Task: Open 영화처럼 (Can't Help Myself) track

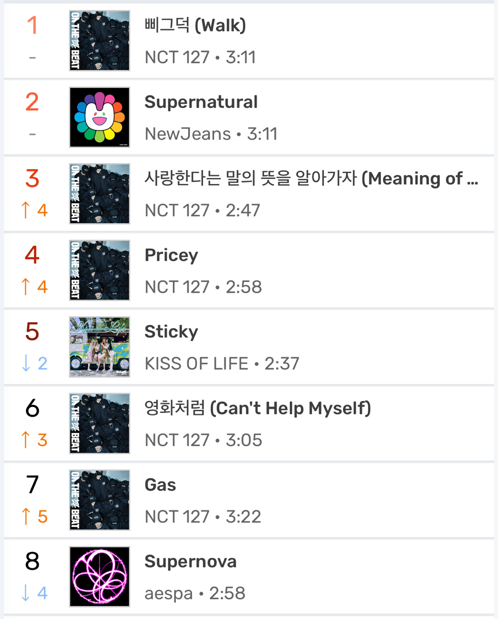Action: click(x=258, y=408)
